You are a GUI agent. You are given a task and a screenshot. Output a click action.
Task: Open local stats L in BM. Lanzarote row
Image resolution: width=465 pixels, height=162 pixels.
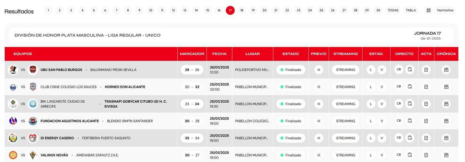pos(371,104)
